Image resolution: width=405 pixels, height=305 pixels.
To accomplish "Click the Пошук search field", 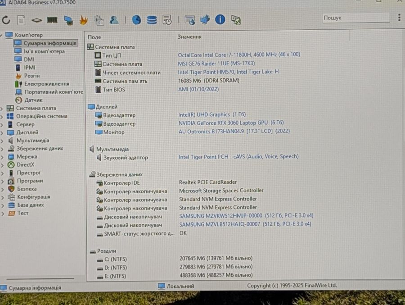I will pyautogui.click(x=356, y=18).
